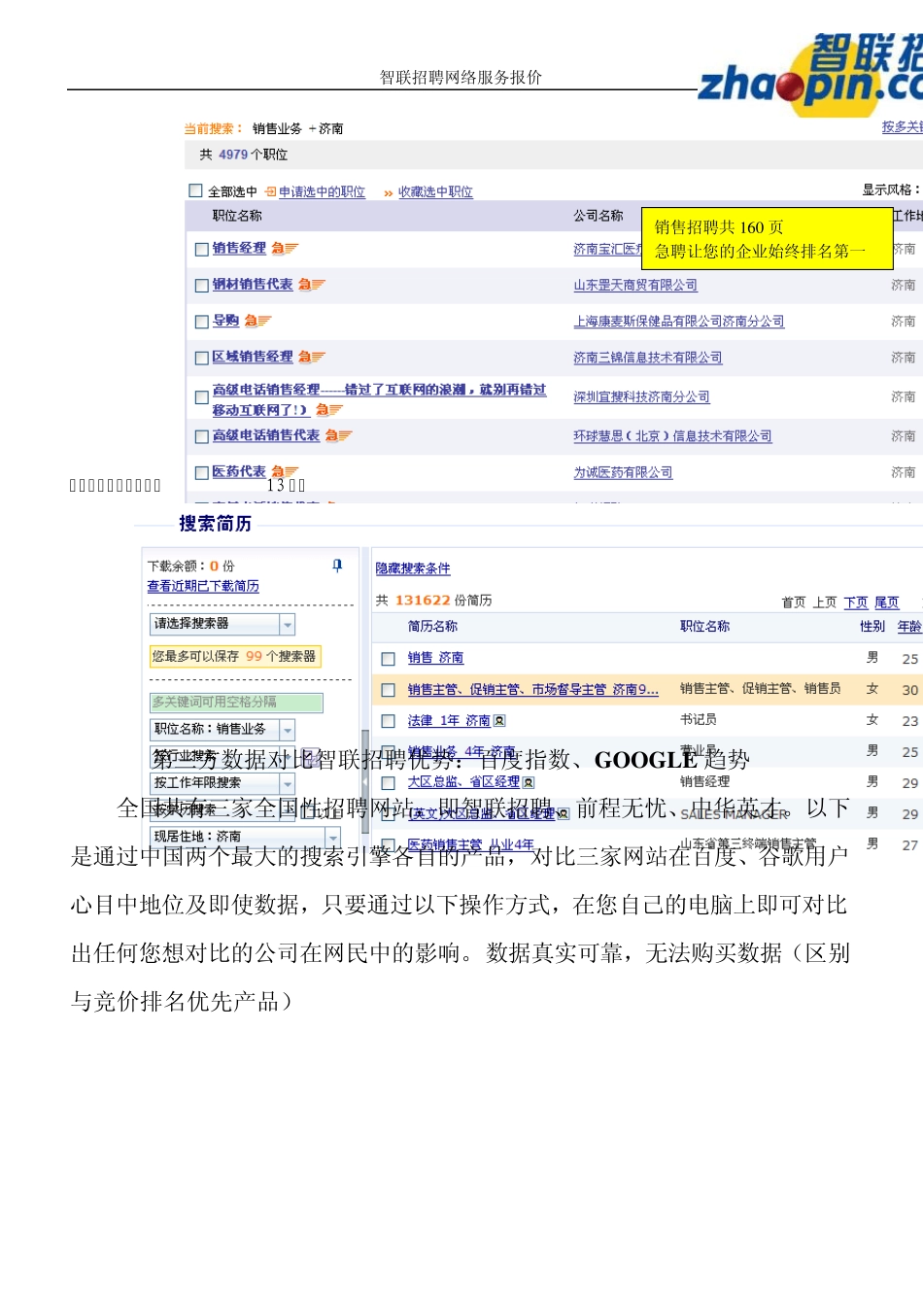Open 查看近期已下载简历 link
Image resolution: width=923 pixels, height=1306 pixels.
[203, 586]
